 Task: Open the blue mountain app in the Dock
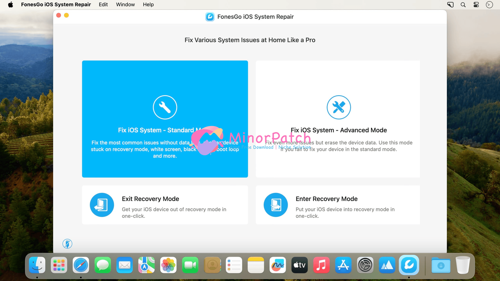point(387,265)
